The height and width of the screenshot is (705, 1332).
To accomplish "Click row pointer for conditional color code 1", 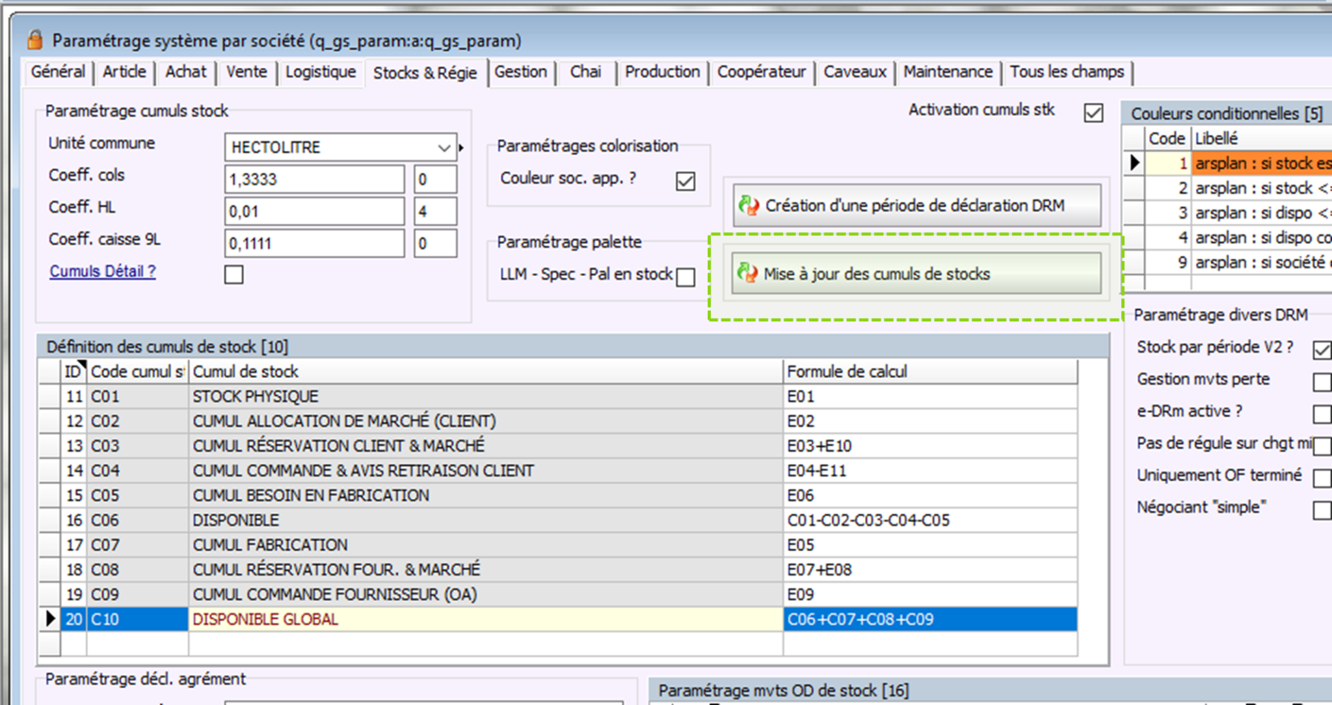I will coord(1135,163).
